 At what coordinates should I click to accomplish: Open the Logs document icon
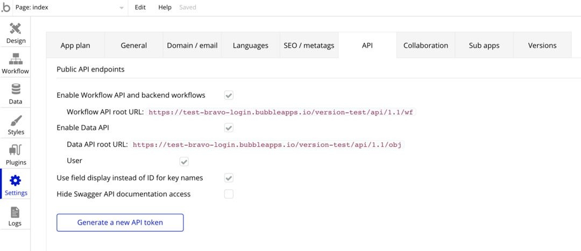pyautogui.click(x=15, y=212)
